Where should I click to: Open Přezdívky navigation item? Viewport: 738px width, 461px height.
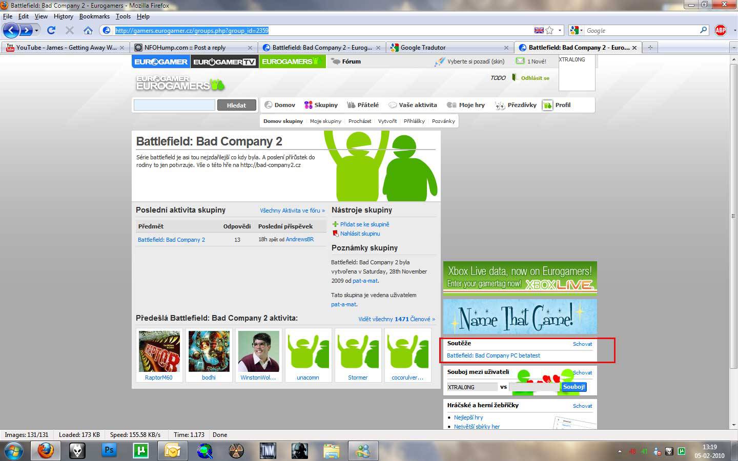pos(516,105)
